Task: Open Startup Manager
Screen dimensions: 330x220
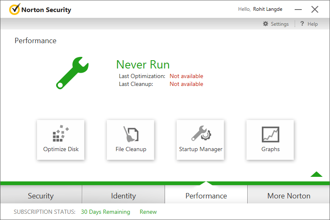Action: (200, 140)
